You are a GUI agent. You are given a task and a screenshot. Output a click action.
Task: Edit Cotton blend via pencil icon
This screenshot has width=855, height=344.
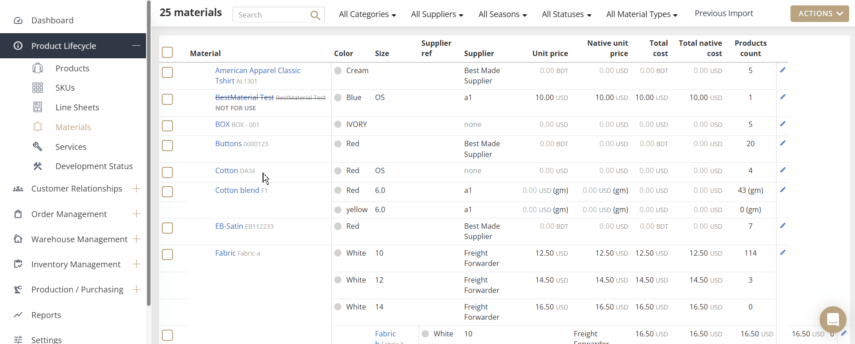click(x=783, y=190)
